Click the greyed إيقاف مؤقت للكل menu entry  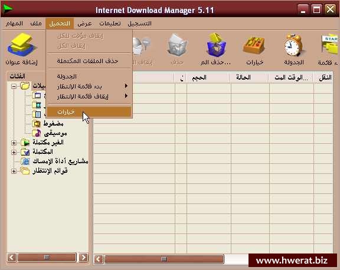(89, 36)
